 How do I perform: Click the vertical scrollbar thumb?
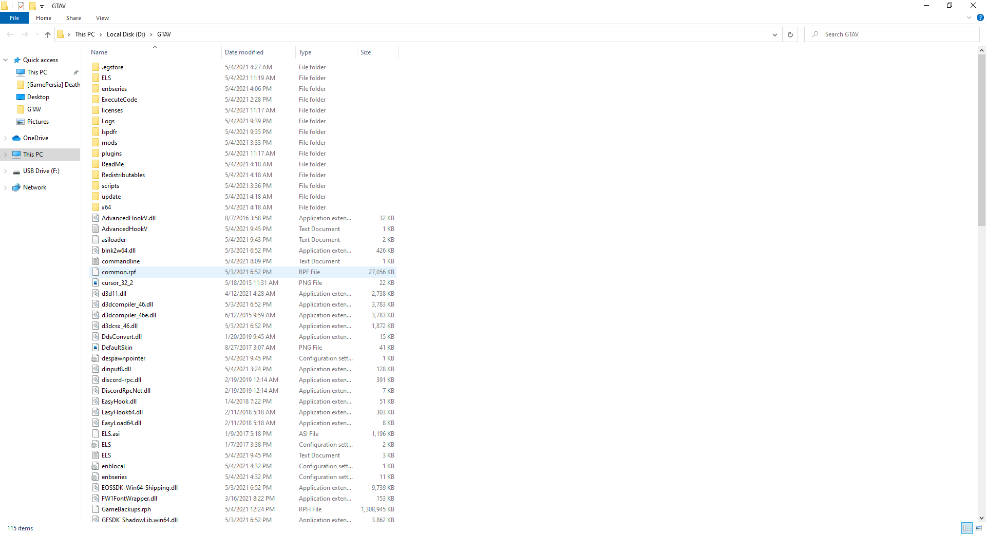(x=981, y=140)
